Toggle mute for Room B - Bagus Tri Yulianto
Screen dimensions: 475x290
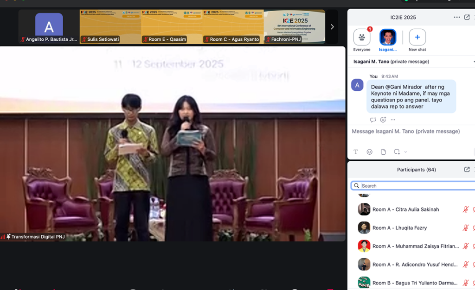coord(465,283)
